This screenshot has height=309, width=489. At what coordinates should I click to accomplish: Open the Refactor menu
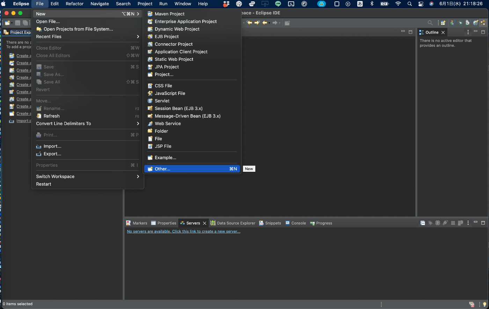click(75, 4)
